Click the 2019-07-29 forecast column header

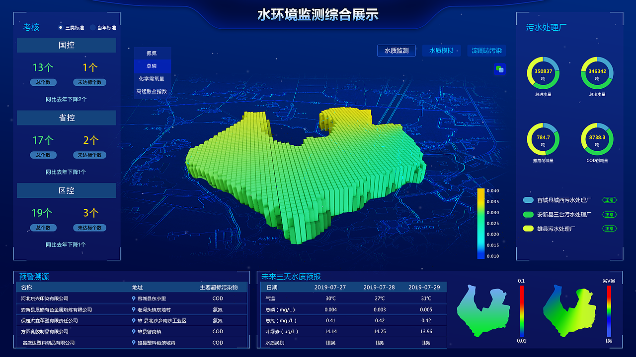coord(424,287)
